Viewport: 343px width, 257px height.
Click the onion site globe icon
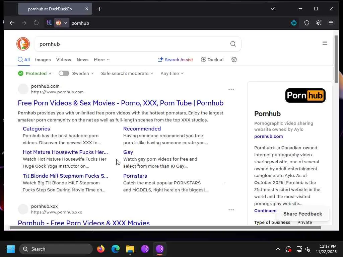(294, 23)
